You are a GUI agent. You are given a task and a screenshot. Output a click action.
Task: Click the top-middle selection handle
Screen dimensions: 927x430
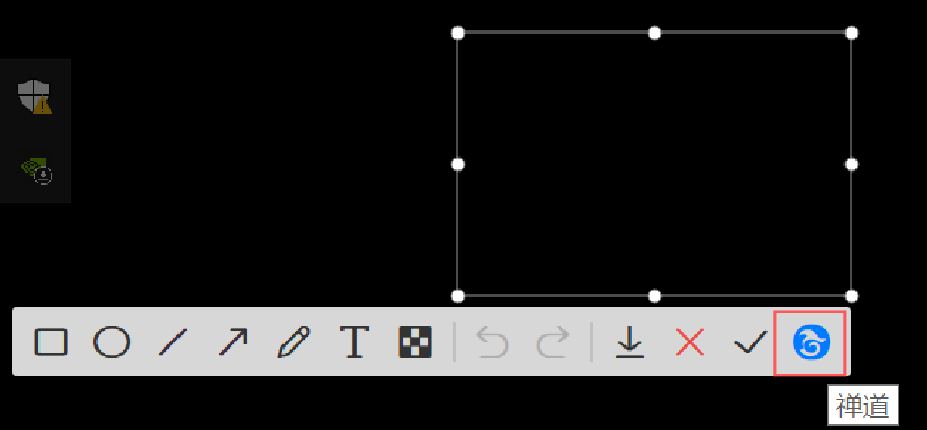coord(655,33)
